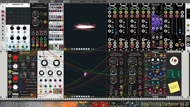Click GAIN knob of fourth STEREO channel
Viewport: 190px width, 107px height.
pyautogui.click(x=146, y=36)
